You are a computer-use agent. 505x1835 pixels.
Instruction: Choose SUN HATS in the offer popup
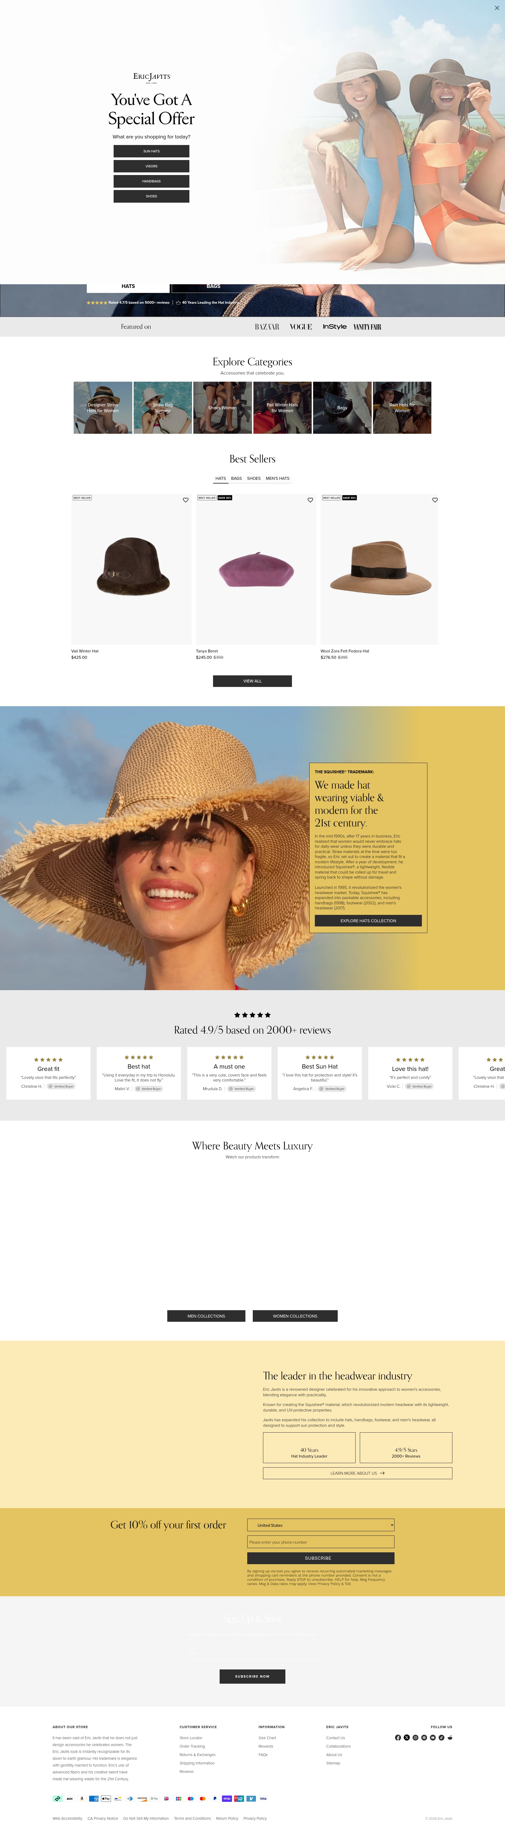[152, 151]
